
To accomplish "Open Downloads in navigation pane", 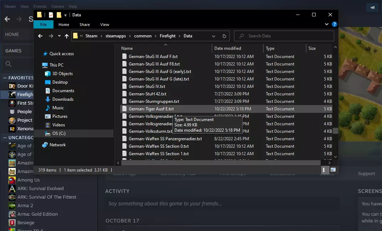I will pyautogui.click(x=63, y=99).
